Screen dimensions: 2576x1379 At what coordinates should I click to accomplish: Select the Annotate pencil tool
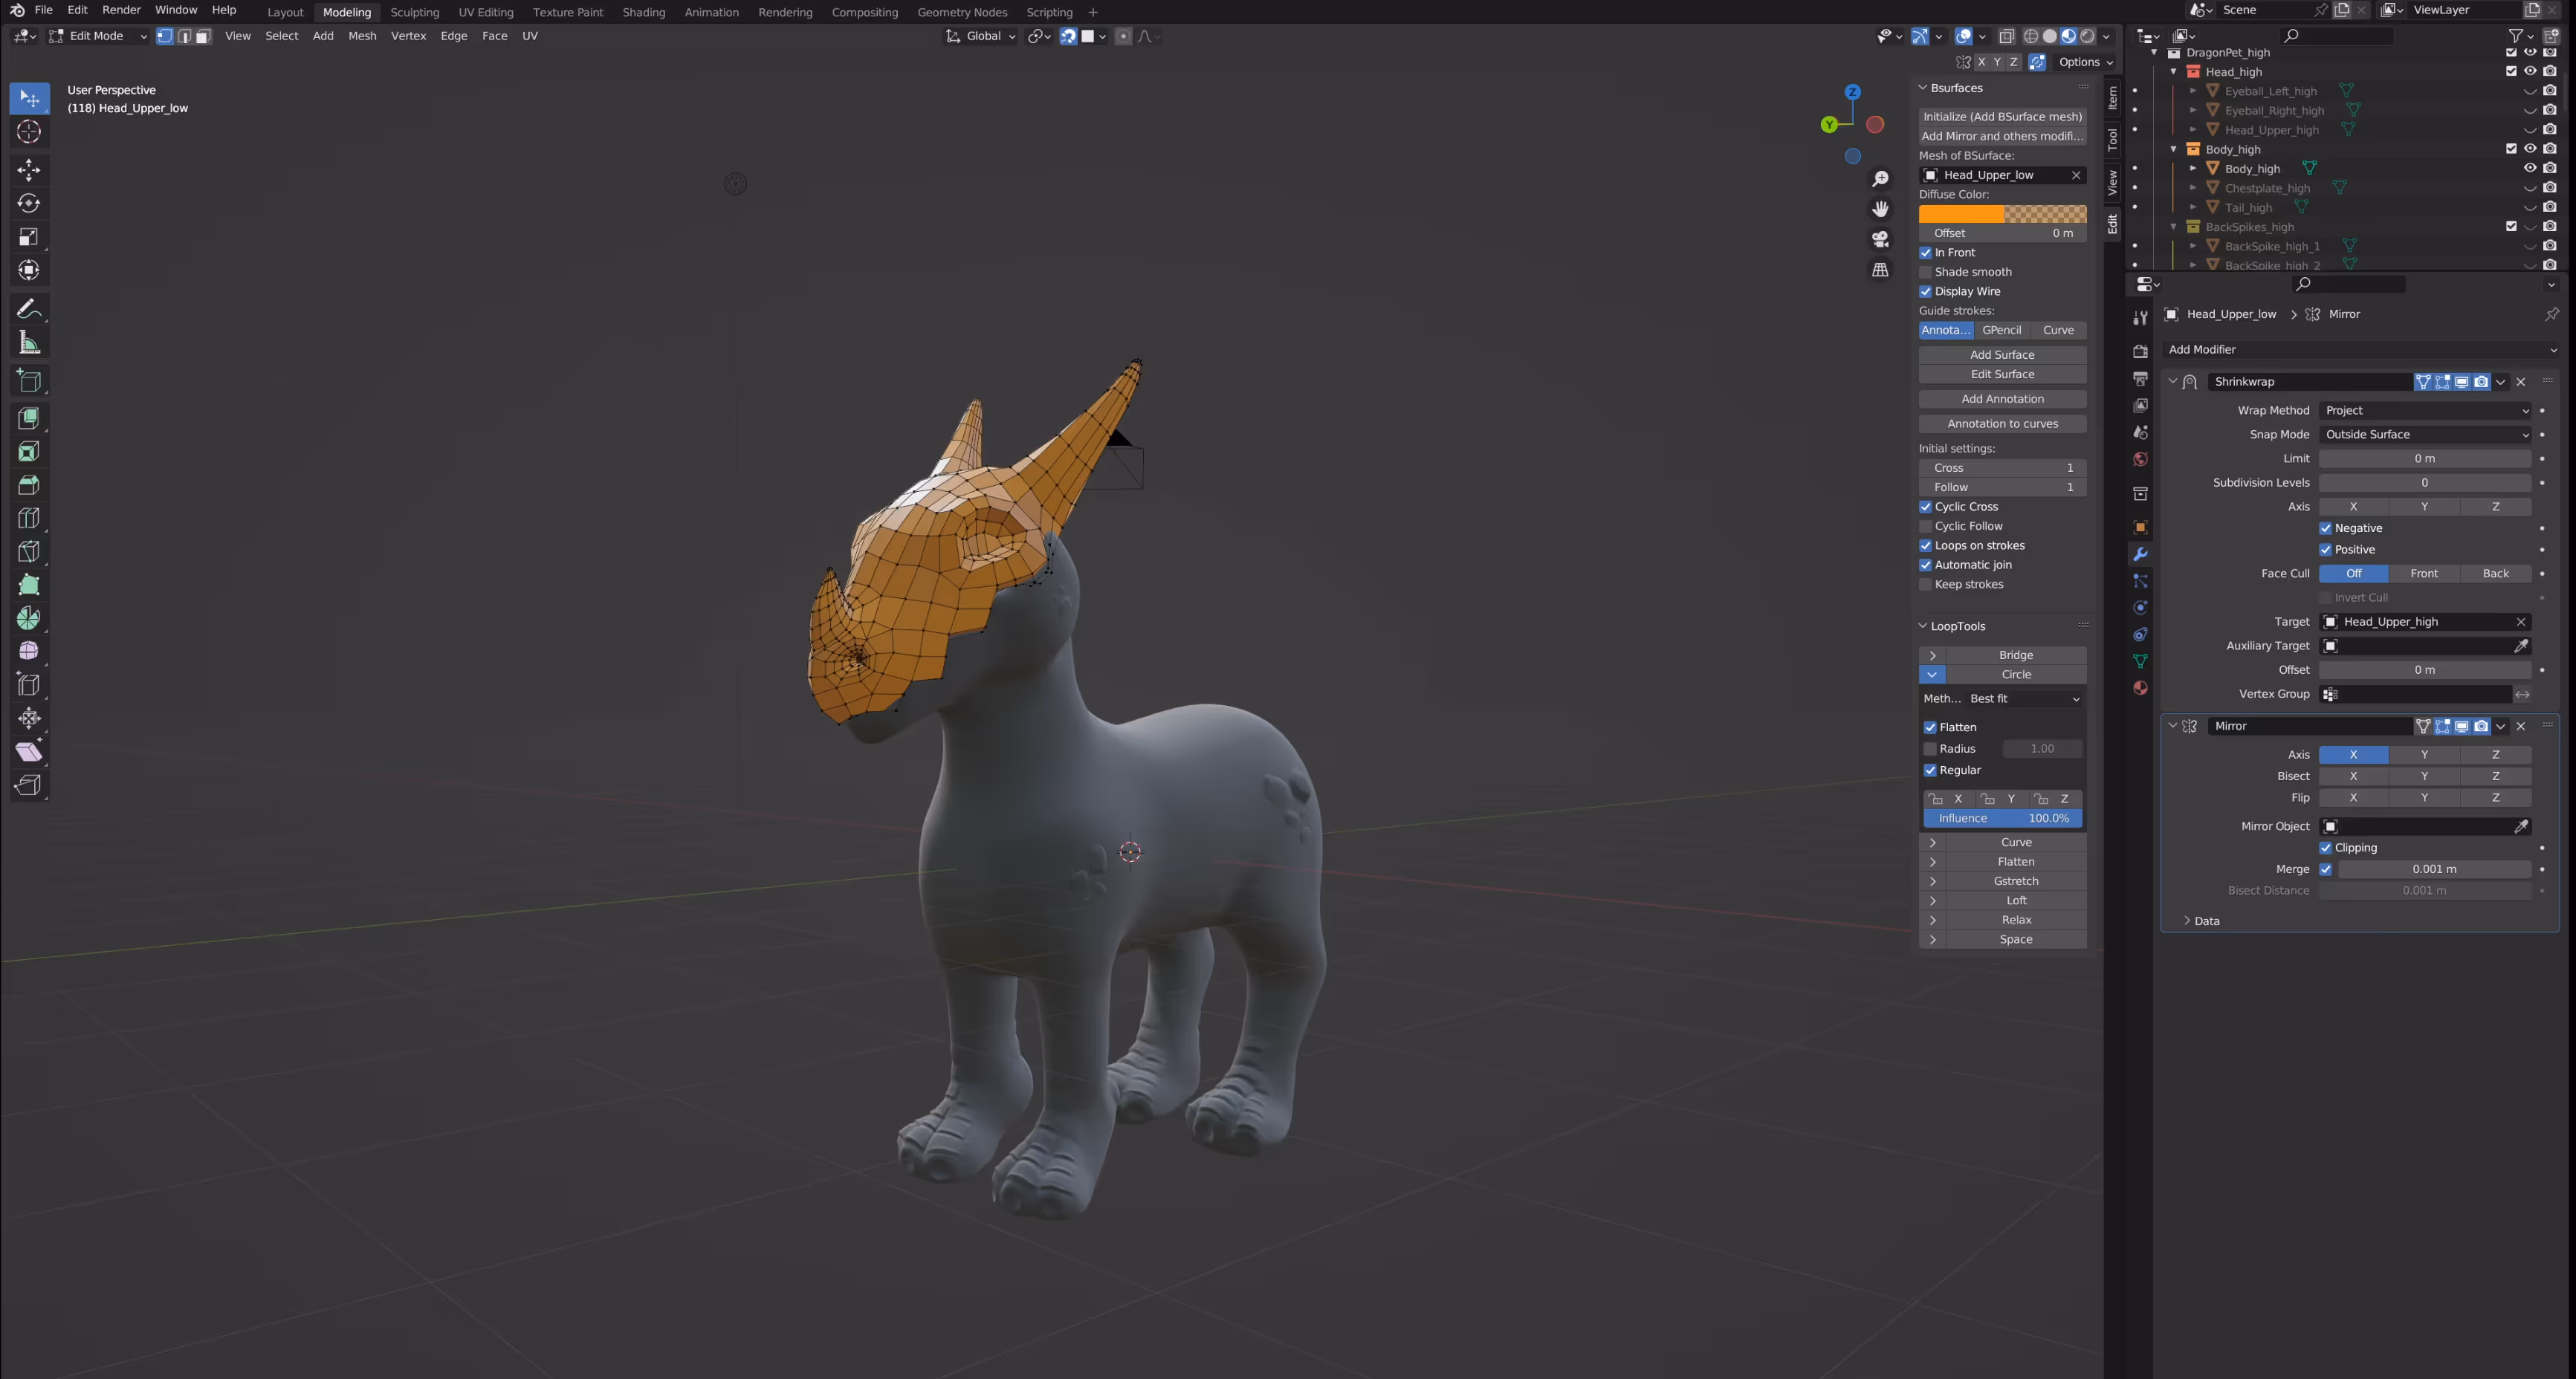click(x=29, y=309)
